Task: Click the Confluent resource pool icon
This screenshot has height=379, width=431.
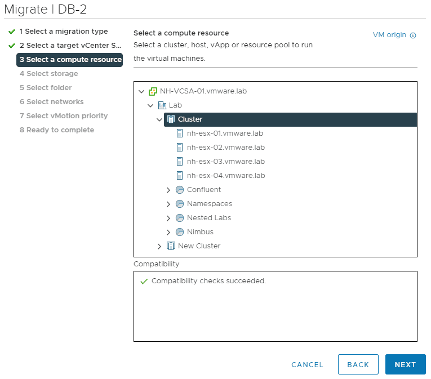Action: [x=180, y=190]
